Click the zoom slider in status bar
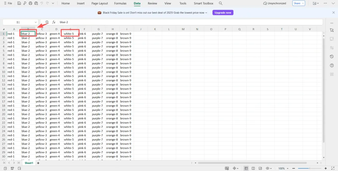Image resolution: width=338 pixels, height=171 pixels. [310, 168]
